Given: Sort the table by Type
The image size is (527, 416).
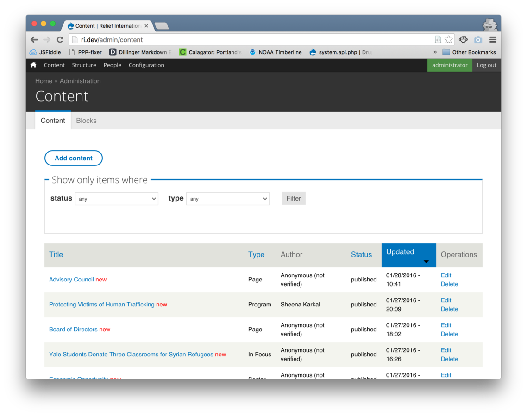Looking at the screenshot, I should [x=257, y=254].
